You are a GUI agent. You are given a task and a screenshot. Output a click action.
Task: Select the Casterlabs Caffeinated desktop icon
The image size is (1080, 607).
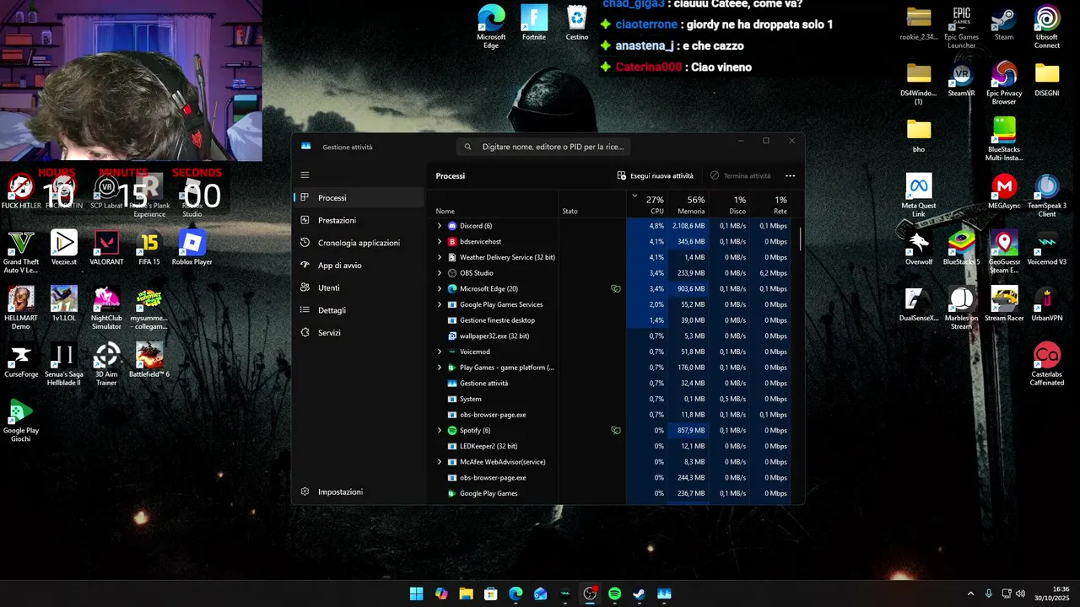tap(1047, 364)
